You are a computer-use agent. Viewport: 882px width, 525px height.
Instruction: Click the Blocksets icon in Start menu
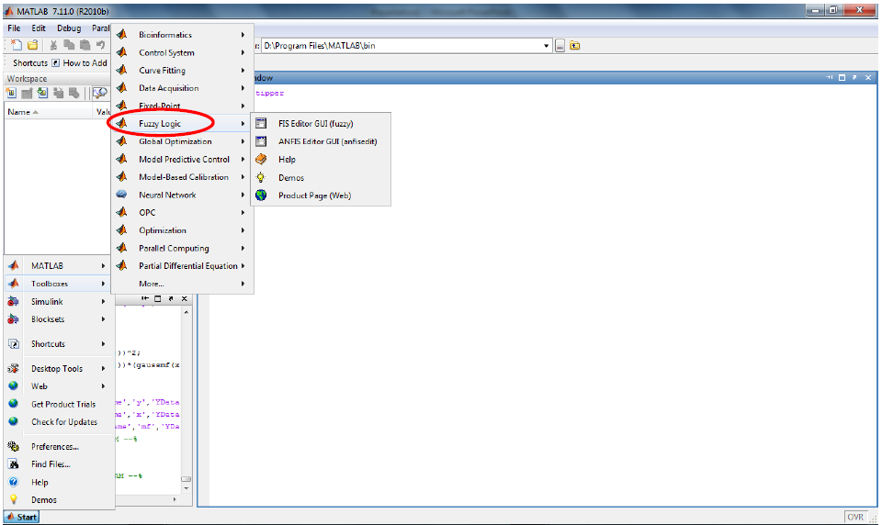tap(14, 319)
